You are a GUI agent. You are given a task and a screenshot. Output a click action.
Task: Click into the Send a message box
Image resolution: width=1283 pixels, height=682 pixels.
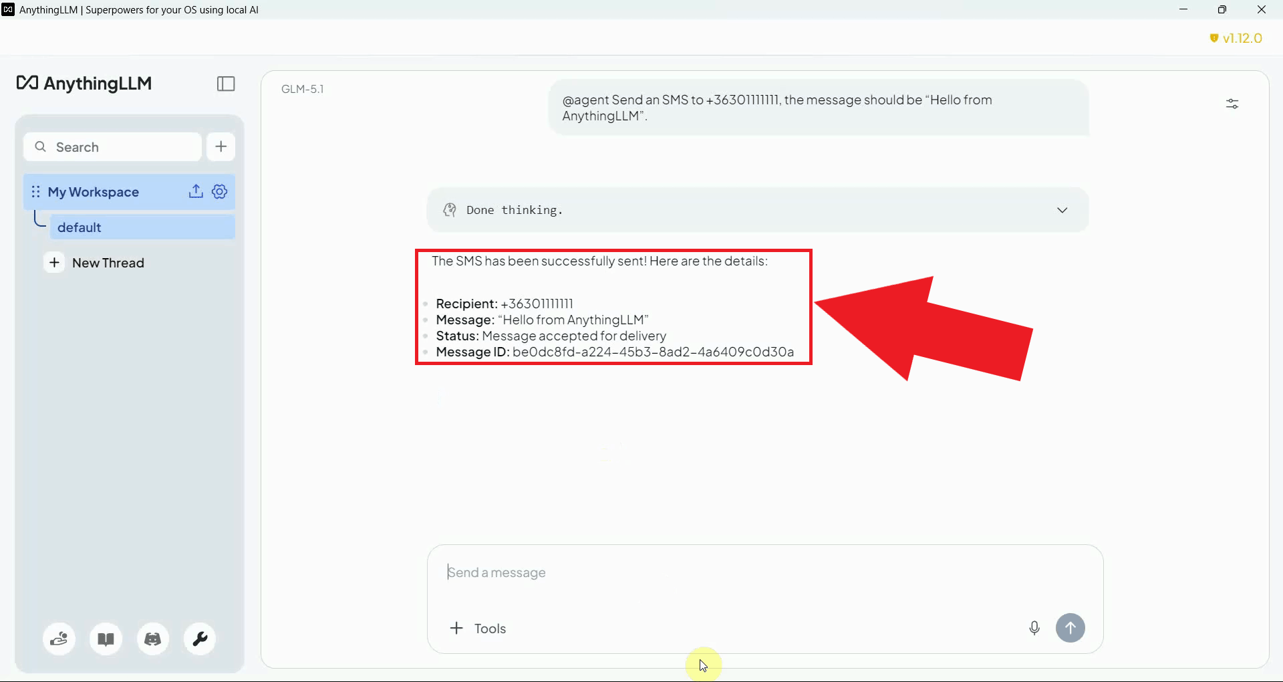coord(765,572)
